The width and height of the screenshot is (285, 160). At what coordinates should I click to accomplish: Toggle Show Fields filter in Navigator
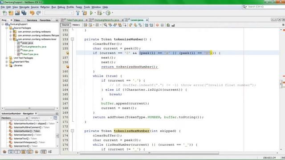pyautogui.click(x=11, y=152)
